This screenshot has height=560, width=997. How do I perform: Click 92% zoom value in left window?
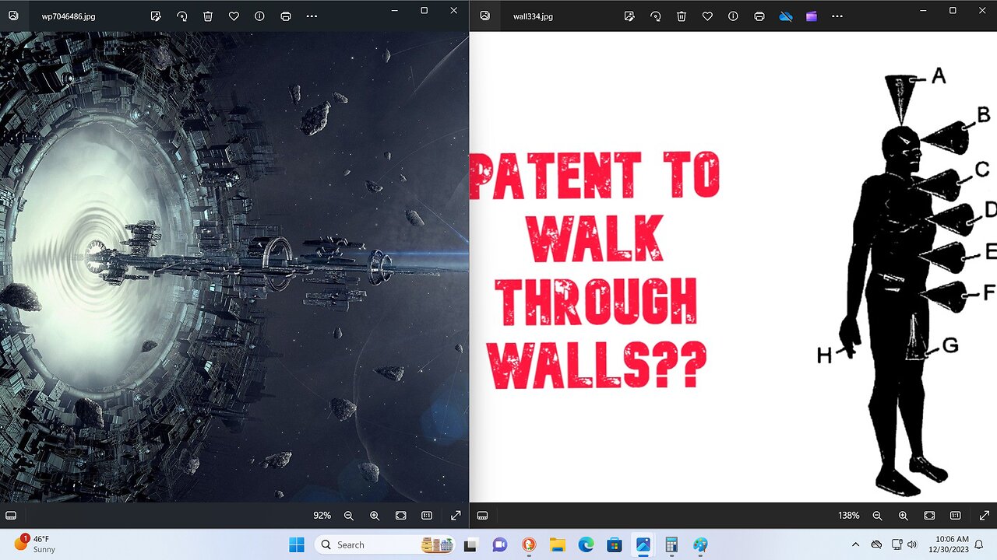[322, 516]
